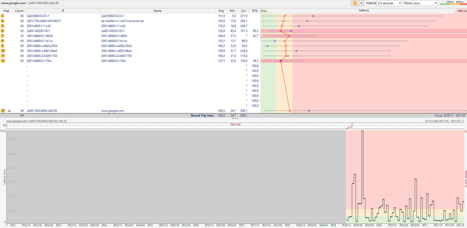The width and height of the screenshot is (467, 228).
Task: Select name cell 2001:4860:0:11e1::e
Action: pos(114,41)
